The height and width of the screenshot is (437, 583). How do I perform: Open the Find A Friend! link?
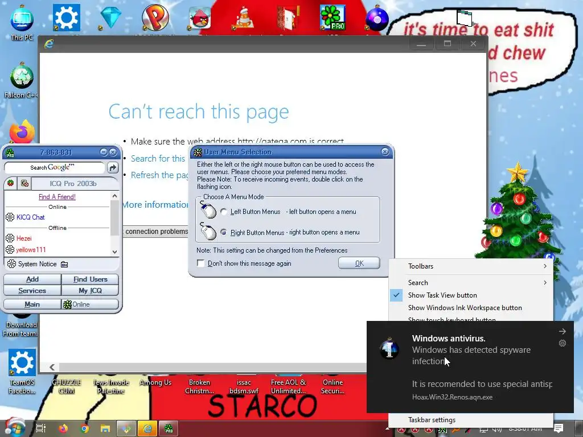[58, 196]
